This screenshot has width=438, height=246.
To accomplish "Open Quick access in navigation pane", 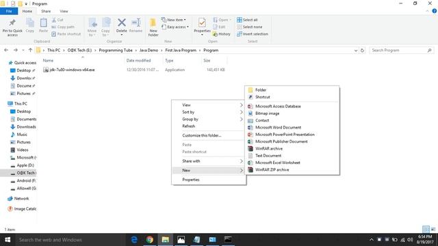I will point(23,63).
